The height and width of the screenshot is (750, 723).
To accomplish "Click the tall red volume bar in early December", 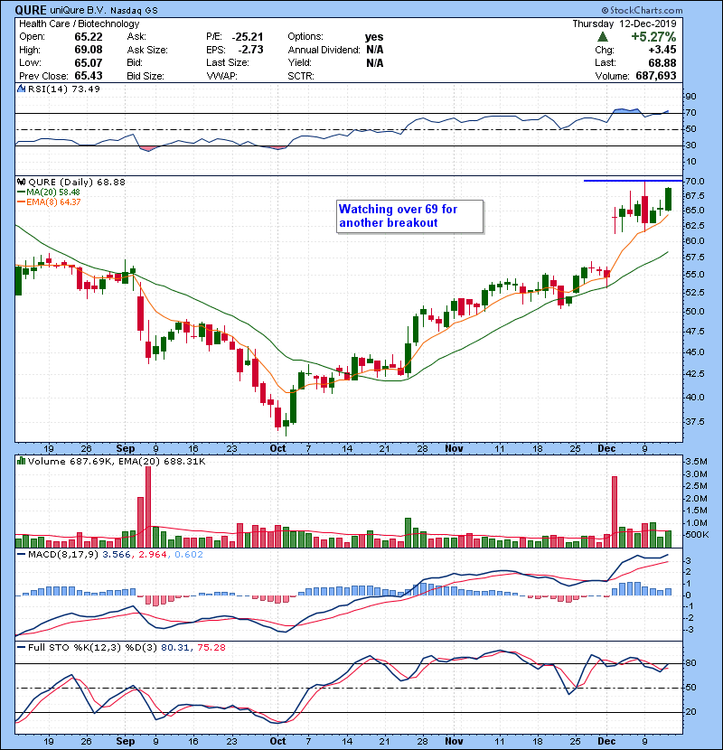I will coord(615,511).
